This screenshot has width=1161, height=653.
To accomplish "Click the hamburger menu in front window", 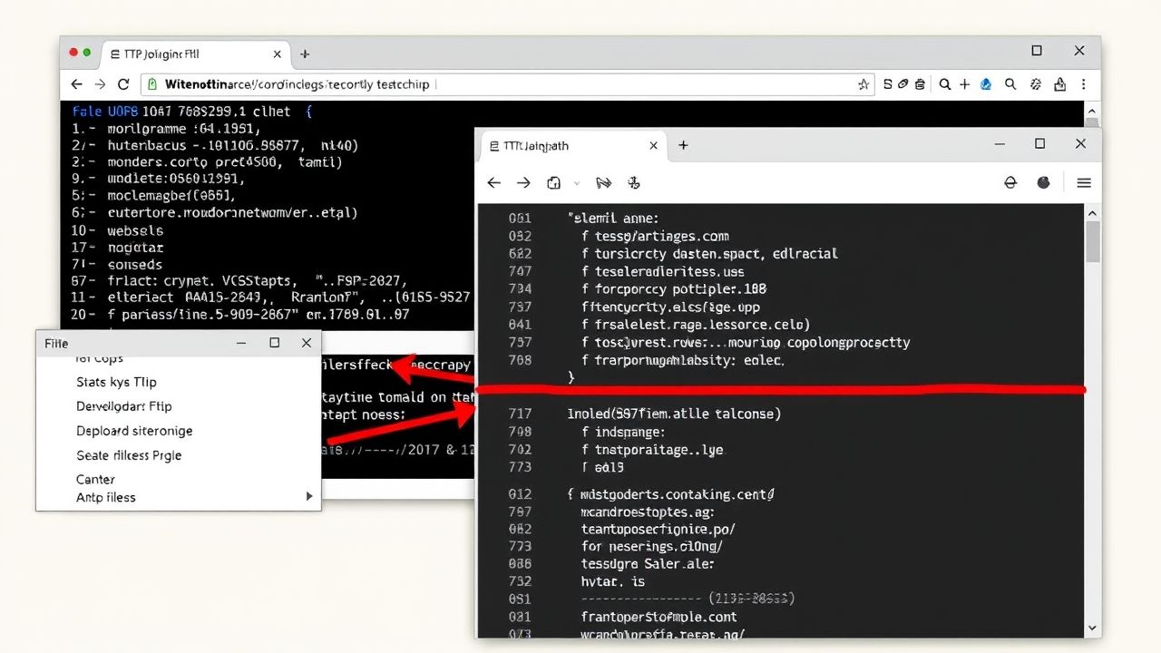I will point(1083,183).
